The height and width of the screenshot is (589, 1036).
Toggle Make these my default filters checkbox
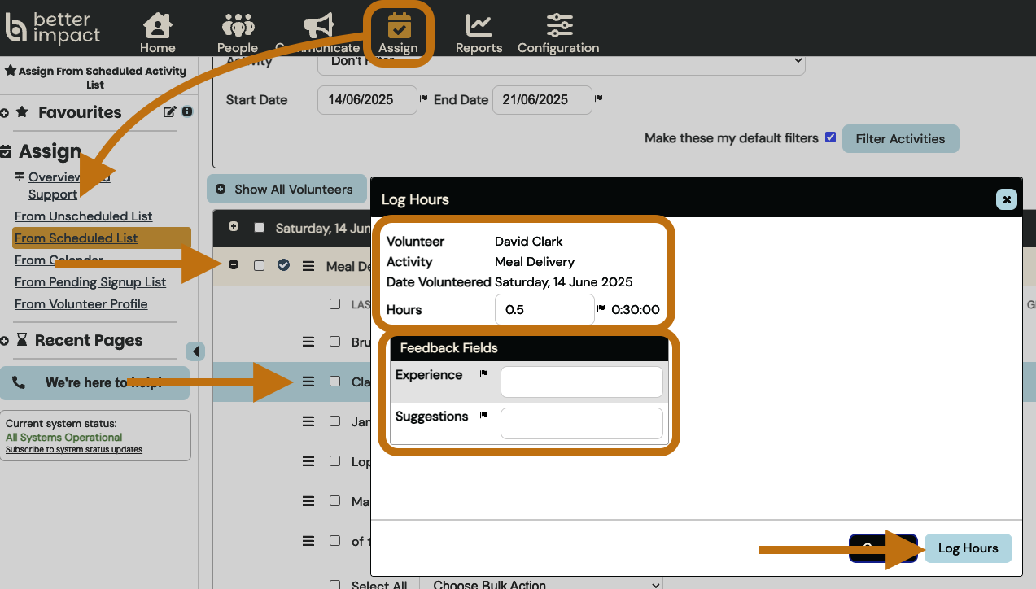[x=830, y=137]
